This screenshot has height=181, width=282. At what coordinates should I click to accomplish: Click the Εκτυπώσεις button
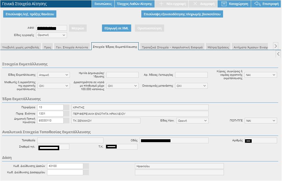point(103,4)
